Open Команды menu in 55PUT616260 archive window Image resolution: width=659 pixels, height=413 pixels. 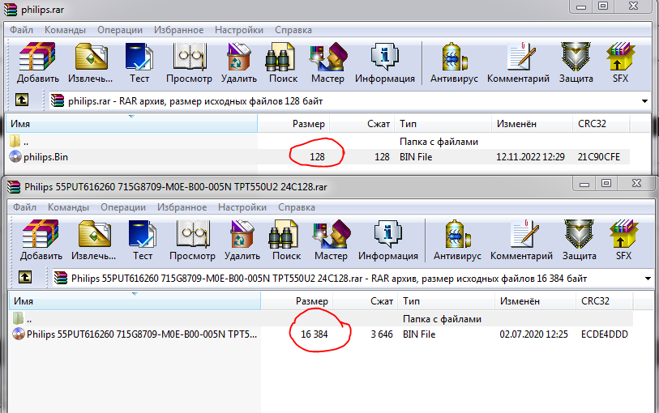[x=69, y=207]
